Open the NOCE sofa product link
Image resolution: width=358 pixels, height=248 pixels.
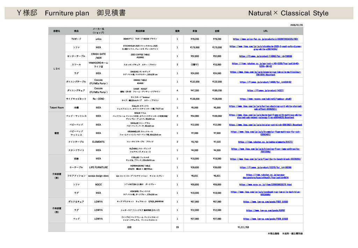tap(266, 185)
